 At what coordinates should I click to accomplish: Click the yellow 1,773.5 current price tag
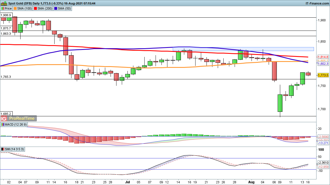pyautogui.click(x=323, y=75)
